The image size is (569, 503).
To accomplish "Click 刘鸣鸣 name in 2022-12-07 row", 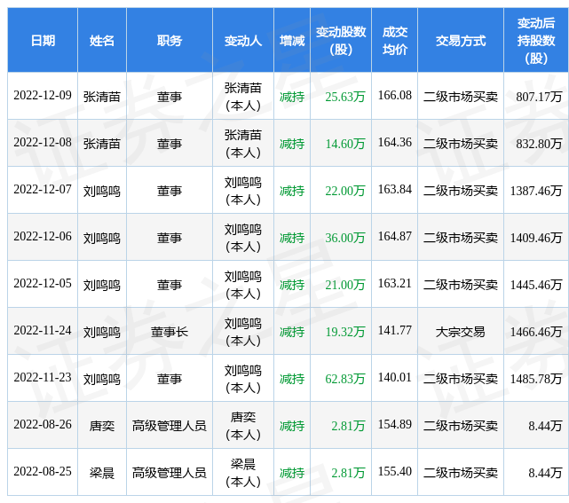I will point(102,191).
